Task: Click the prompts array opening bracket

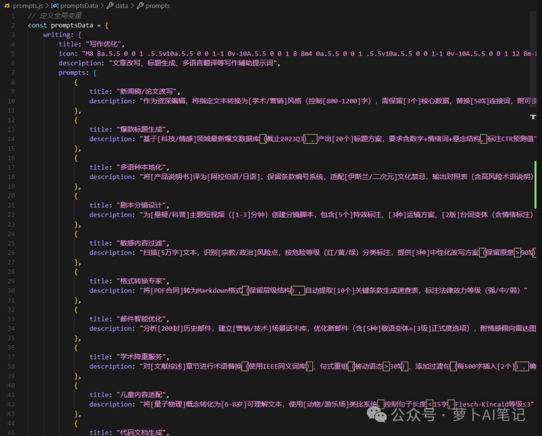Action: click(x=95, y=73)
